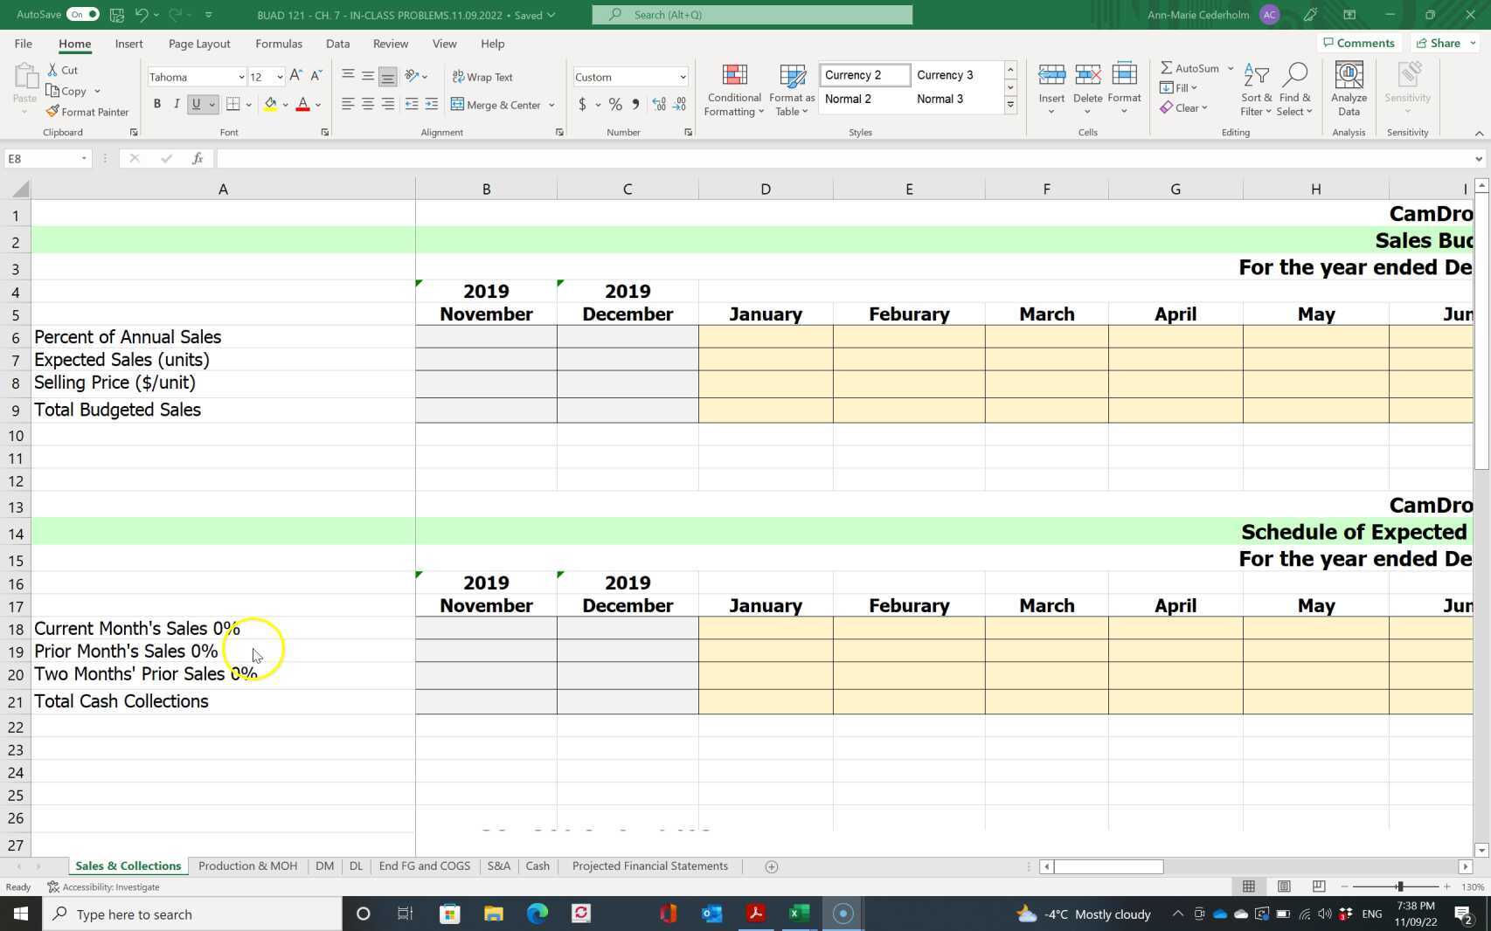Open the font name dropdown
Viewport: 1491px width, 931px height.
(241, 77)
